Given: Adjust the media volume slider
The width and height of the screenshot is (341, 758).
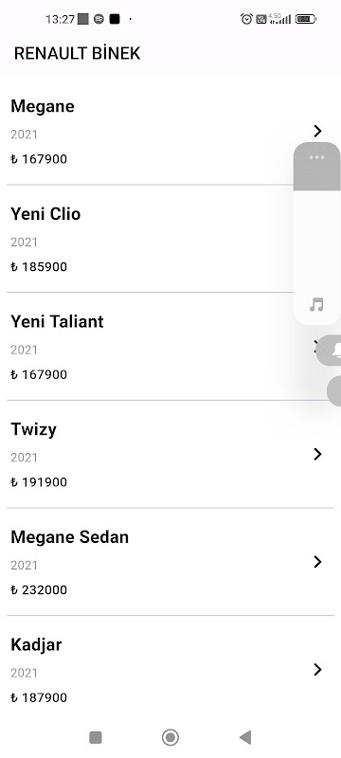Looking at the screenshot, I should click(317, 233).
